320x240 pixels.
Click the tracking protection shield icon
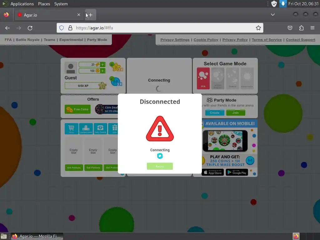(x=62, y=28)
